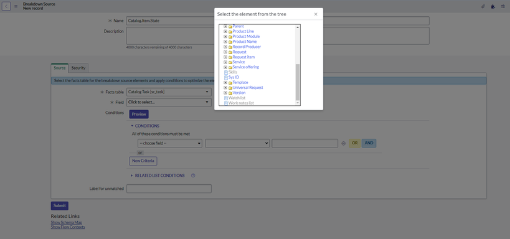Select Request item in the tree
Screen dimensions: 510x239
click(243, 57)
